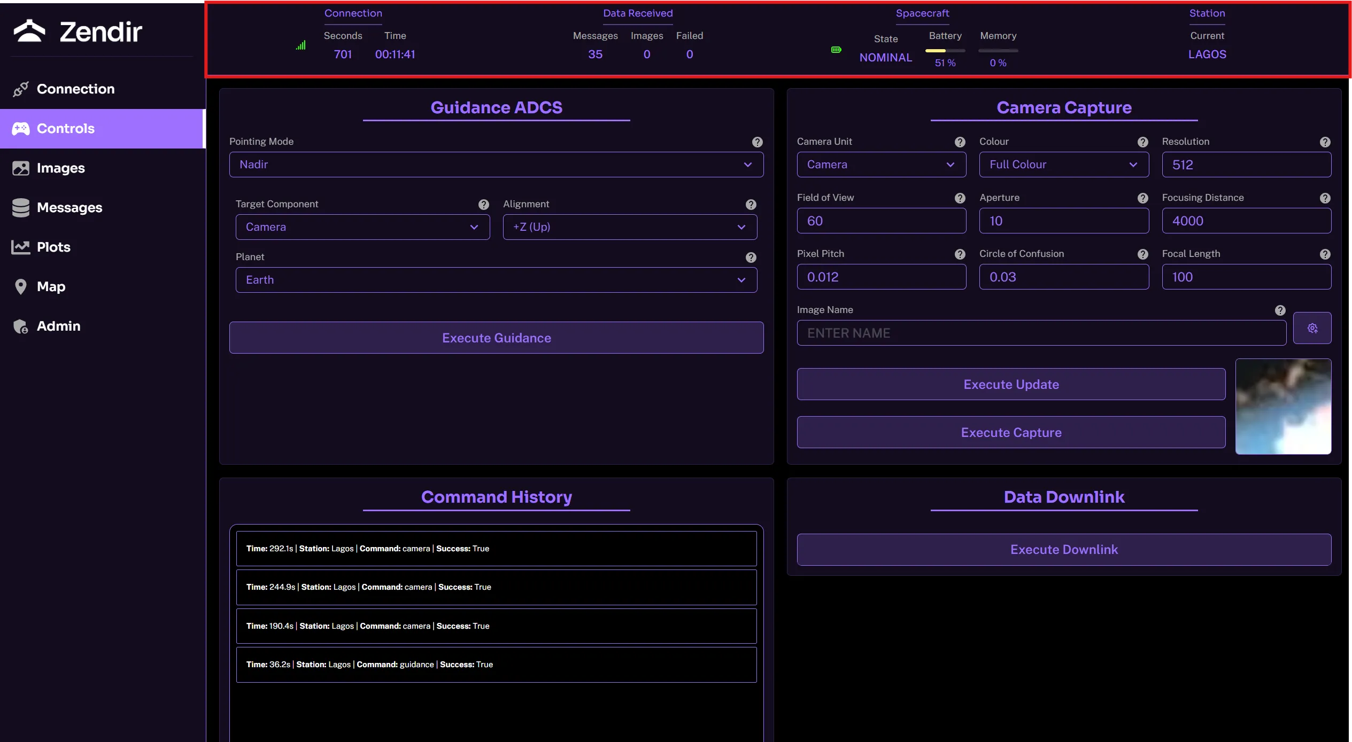The height and width of the screenshot is (742, 1352).
Task: Open the Planet Earth dropdown
Action: 496,280
